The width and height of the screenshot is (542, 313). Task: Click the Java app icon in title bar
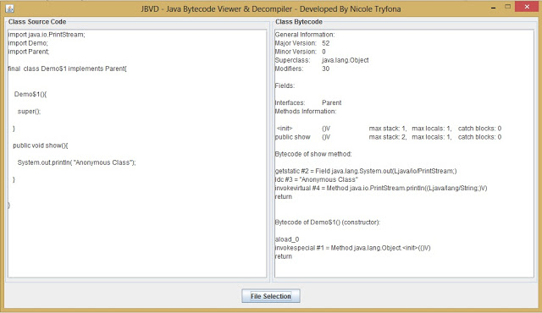(x=9, y=8)
